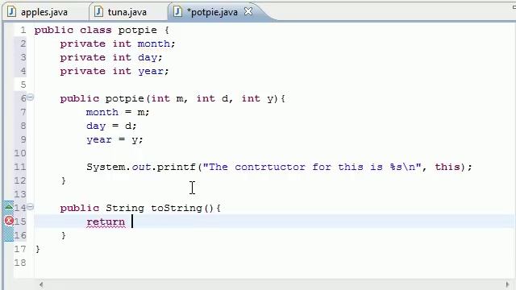Close the potpie.java tab
The width and height of the screenshot is (516, 290).
coord(248,11)
